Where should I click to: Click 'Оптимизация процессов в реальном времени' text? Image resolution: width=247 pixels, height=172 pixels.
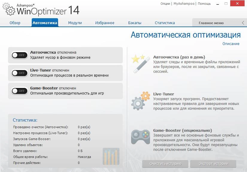[x=69, y=75]
